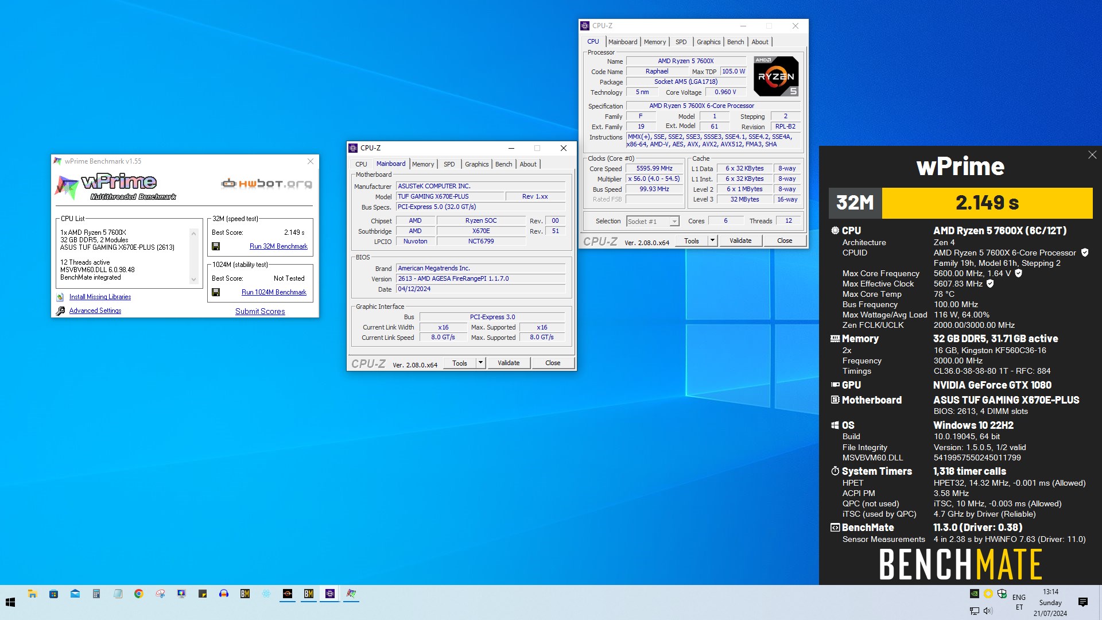Screen dimensions: 1102x620
Task: Click the floppy save icon under 32M speed test
Action: click(216, 246)
